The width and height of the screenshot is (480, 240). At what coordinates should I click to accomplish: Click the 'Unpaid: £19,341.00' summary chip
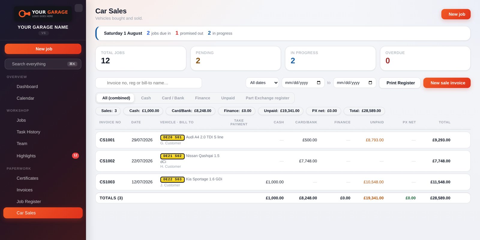(x=281, y=111)
